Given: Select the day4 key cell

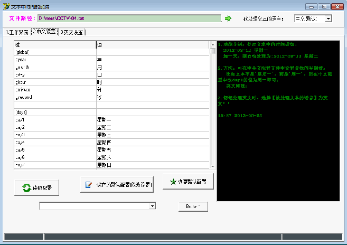Looking at the screenshot, I should point(55,143).
